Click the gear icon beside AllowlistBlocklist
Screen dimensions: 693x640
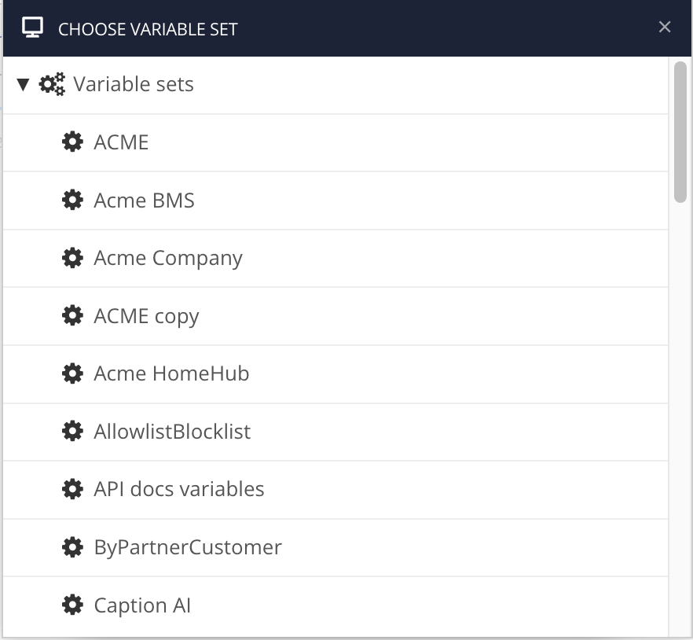tap(73, 432)
